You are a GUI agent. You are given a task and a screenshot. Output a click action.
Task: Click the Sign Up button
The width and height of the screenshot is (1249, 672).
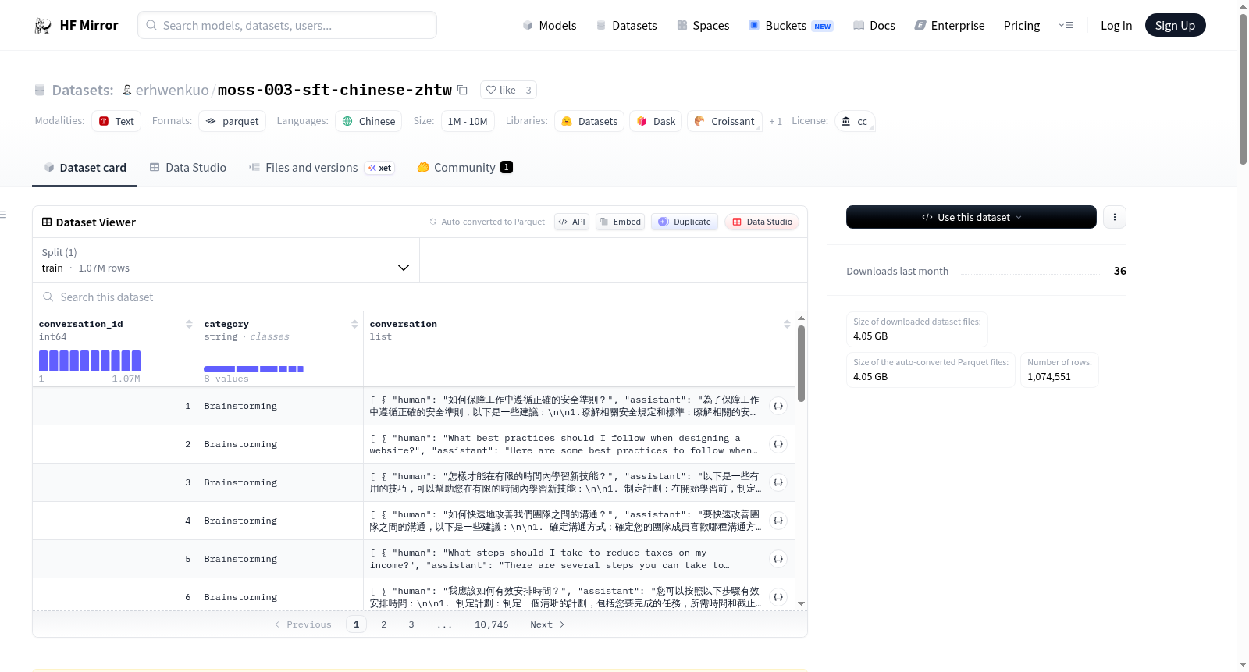[x=1175, y=25]
